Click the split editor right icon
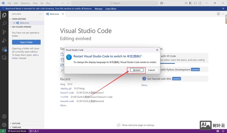This screenshot has width=227, height=133. click(218, 14)
